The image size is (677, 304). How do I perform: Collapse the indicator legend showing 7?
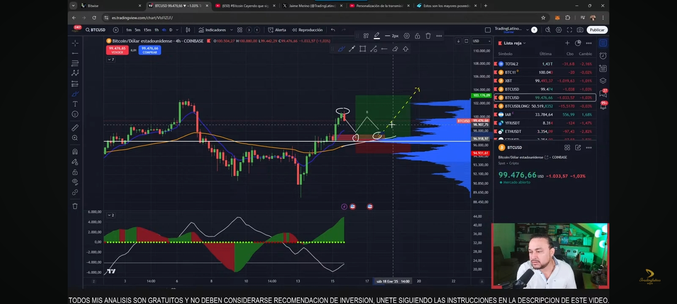pos(111,60)
